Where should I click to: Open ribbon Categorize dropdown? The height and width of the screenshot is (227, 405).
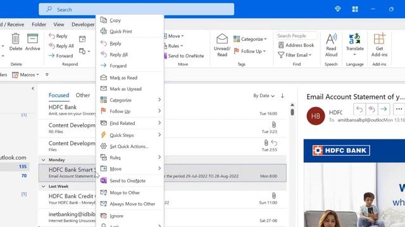click(x=250, y=39)
